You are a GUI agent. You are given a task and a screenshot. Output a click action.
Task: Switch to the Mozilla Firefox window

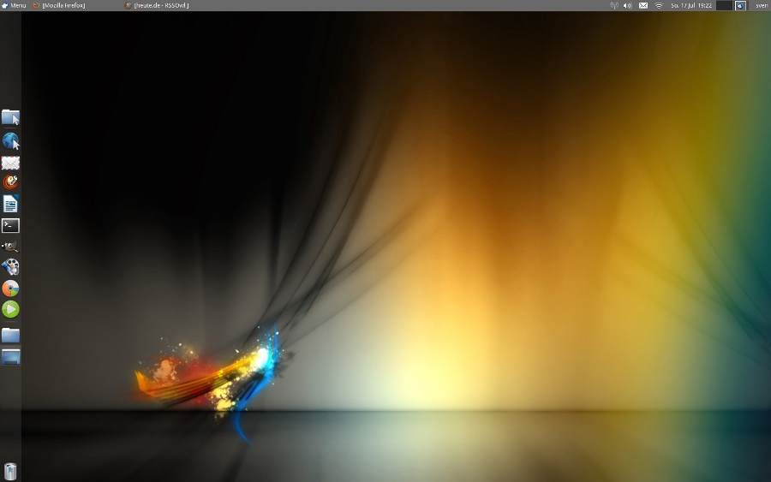(59, 5)
